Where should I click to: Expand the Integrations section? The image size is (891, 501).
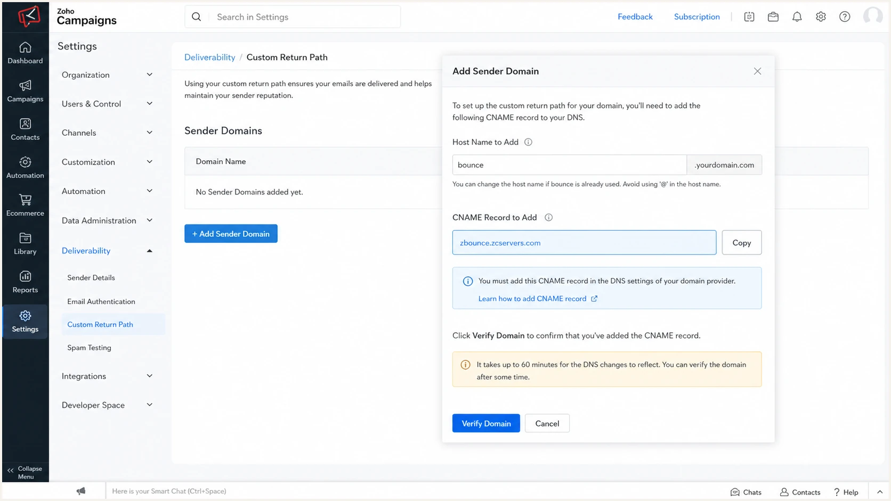pyautogui.click(x=107, y=376)
